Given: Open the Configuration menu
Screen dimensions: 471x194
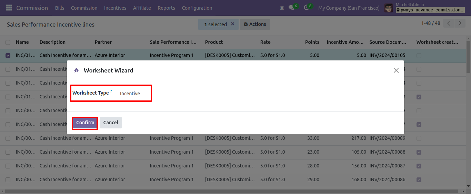Looking at the screenshot, I should click(x=197, y=8).
